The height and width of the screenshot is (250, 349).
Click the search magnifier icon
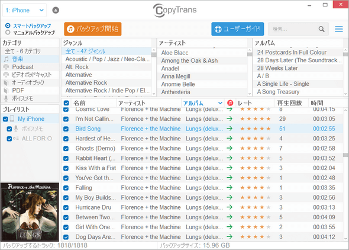(x=321, y=29)
